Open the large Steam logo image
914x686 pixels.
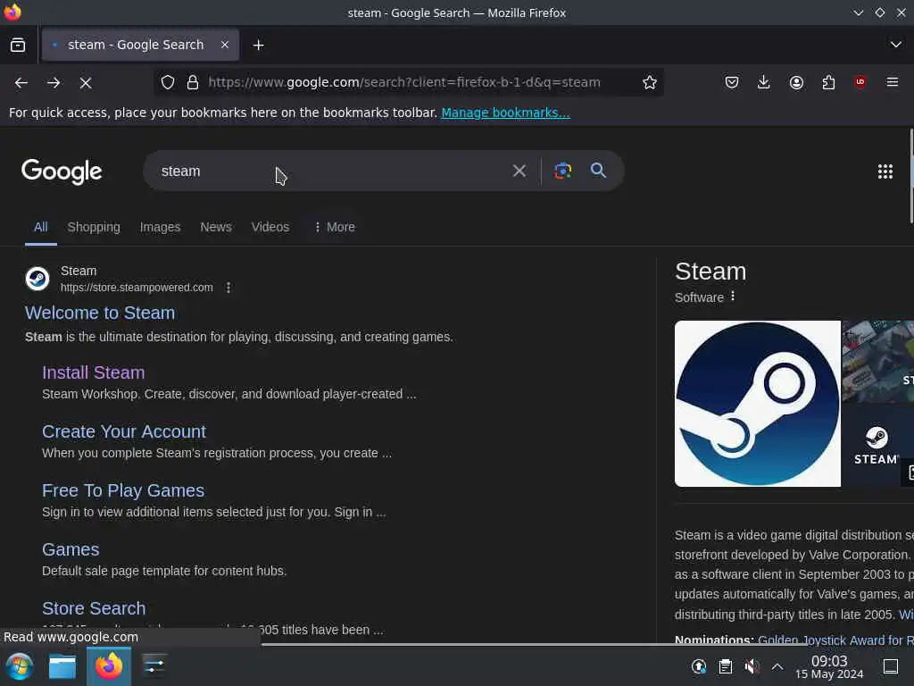pyautogui.click(x=757, y=404)
